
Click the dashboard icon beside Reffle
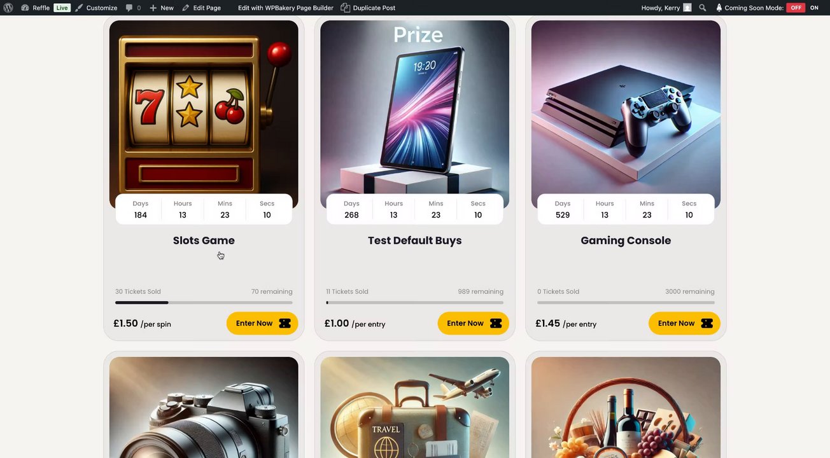25,8
